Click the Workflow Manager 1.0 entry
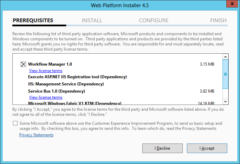The width and height of the screenshot is (240, 164). [x=50, y=64]
